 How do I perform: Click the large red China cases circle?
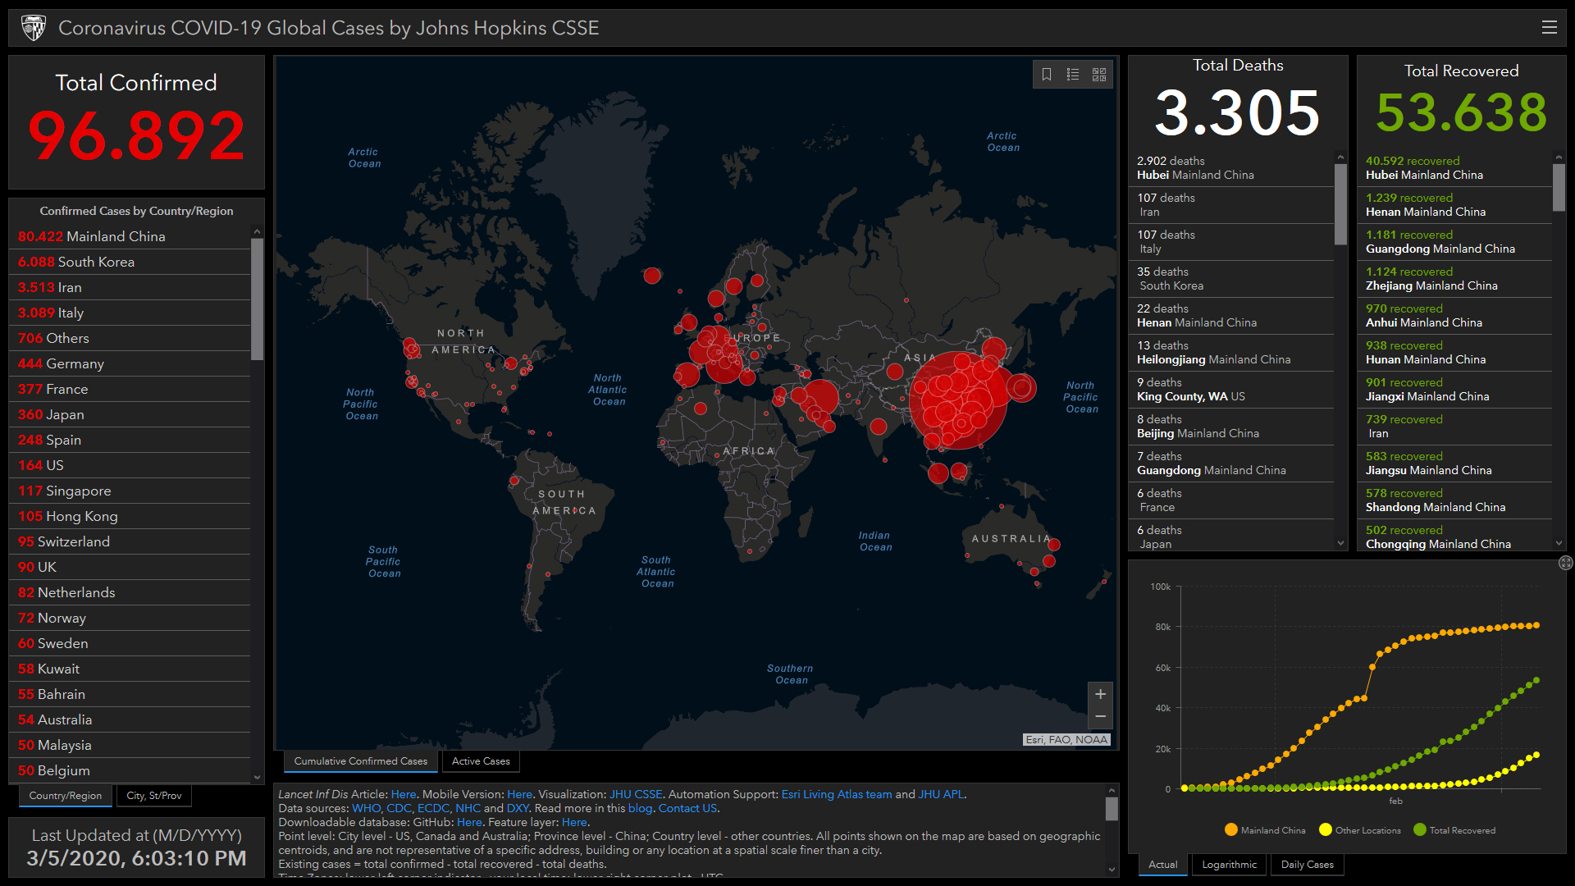958,400
